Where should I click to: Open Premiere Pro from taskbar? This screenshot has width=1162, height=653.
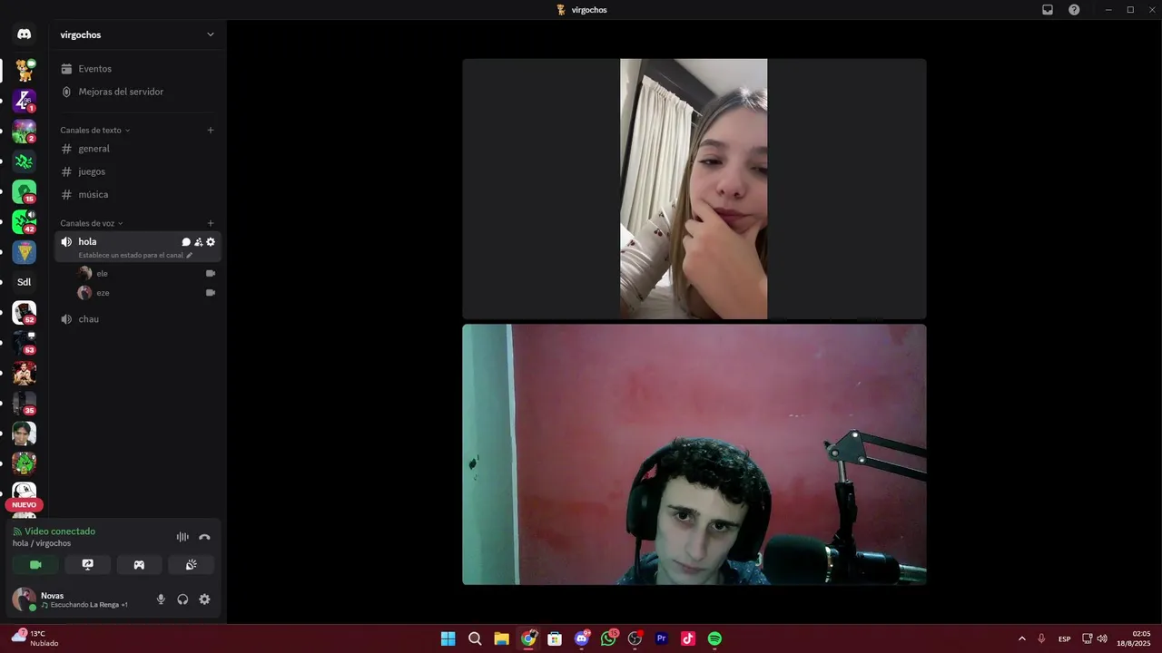pos(661,638)
